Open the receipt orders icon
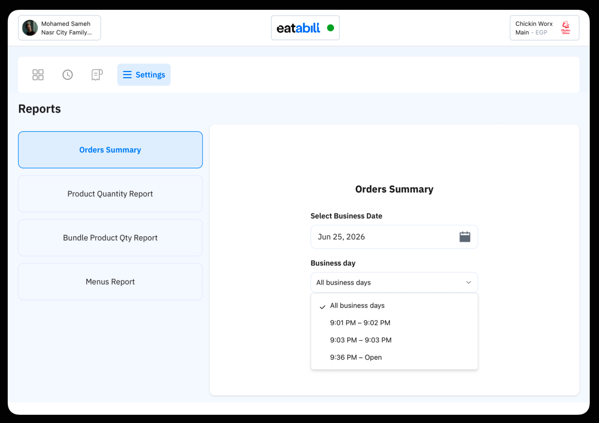The image size is (599, 423). (x=97, y=75)
